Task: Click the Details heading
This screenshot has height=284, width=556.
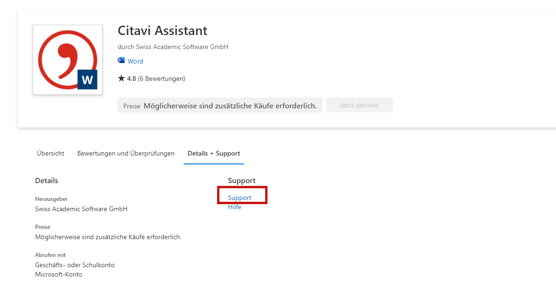Action: 47,181
